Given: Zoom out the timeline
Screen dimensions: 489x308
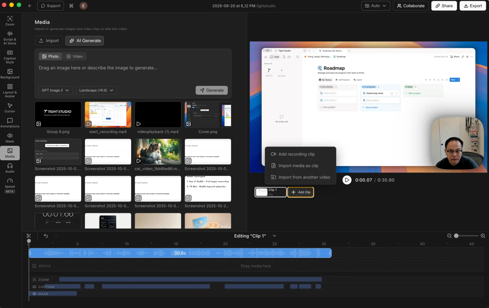Looking at the screenshot, I should coord(449,236).
